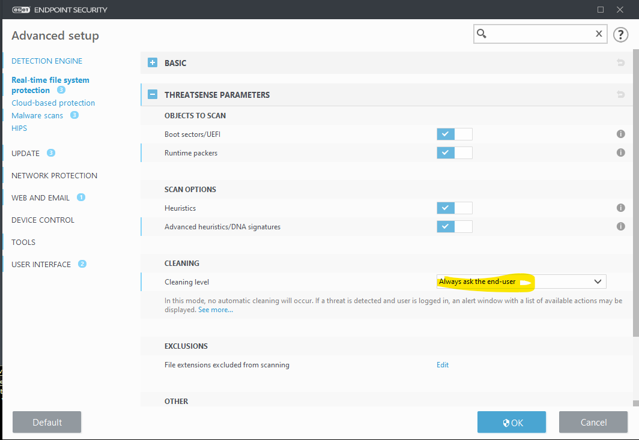The width and height of the screenshot is (639, 440).
Task: Collapse the THREATSENSE PARAMETERS section
Action: click(153, 94)
